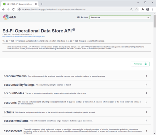Screen dimensions: 156x135
Task: Click the academicWeeks resource heading
Action: pos(15,76)
